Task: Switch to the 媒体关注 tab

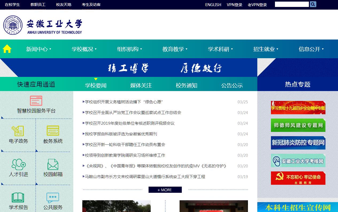Action: click(x=141, y=85)
